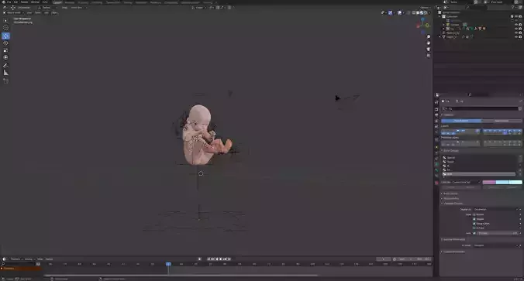Expand the Custom Properties panel
This screenshot has height=281, width=524.
[453, 252]
